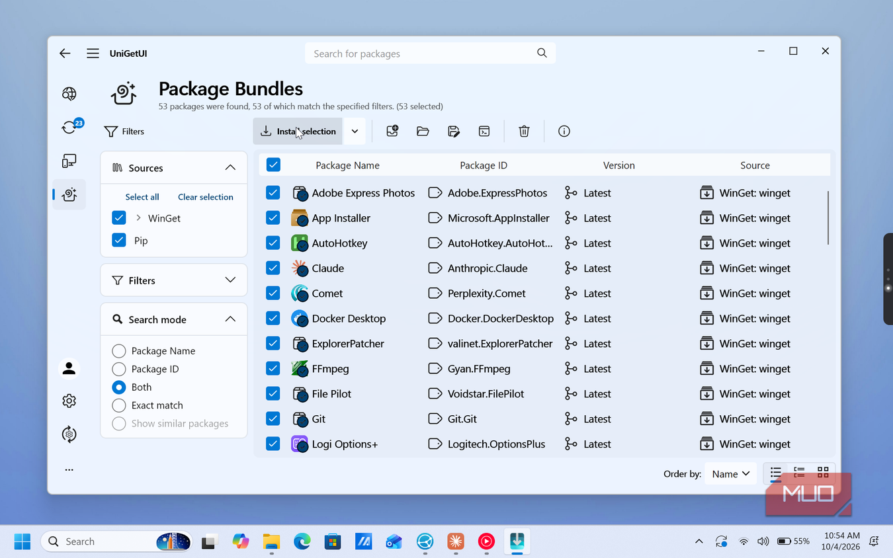
Task: Open the user account icon in sidebar
Action: tap(69, 369)
